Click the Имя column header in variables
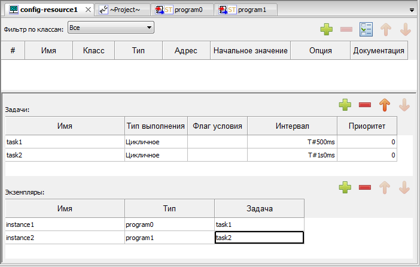The width and height of the screenshot is (420, 267). coord(48,51)
